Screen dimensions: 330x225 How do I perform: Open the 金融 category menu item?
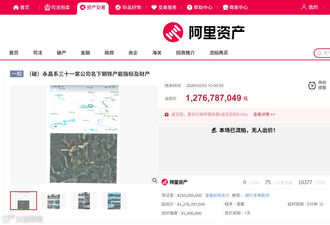pyautogui.click(x=85, y=53)
